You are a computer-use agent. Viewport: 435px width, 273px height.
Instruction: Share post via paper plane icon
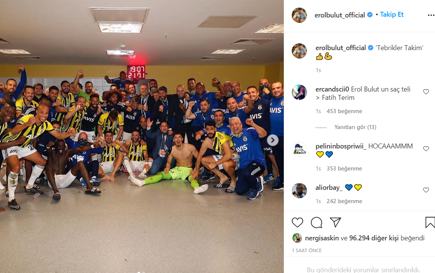tap(335, 222)
